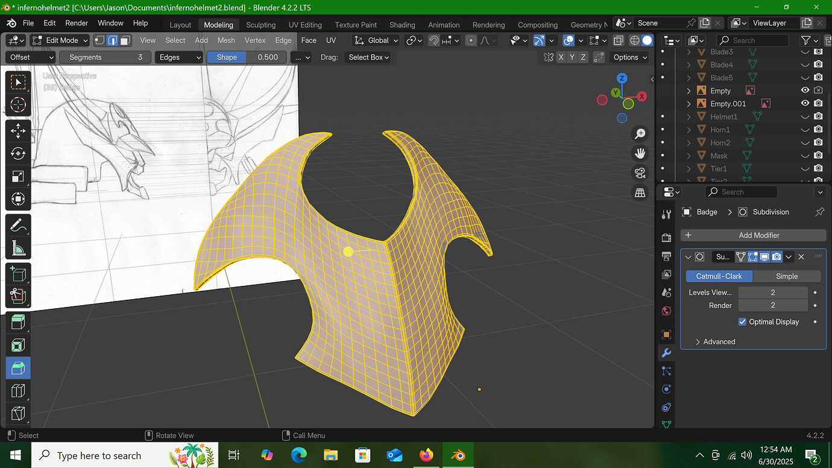Choose the Annotate pencil tool
832x468 pixels.
click(x=18, y=225)
